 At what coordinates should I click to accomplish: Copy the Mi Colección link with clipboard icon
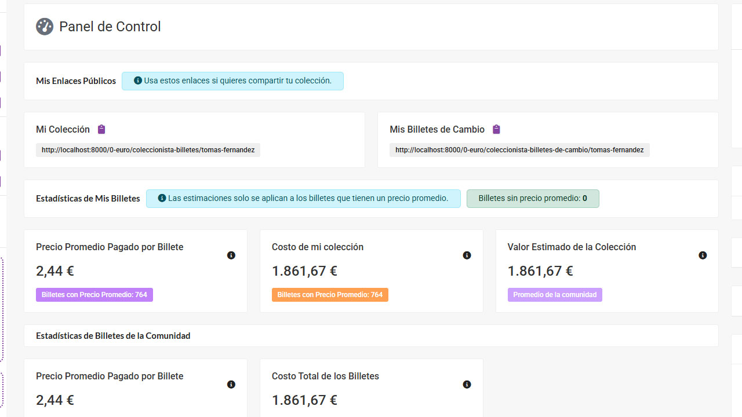pos(101,129)
